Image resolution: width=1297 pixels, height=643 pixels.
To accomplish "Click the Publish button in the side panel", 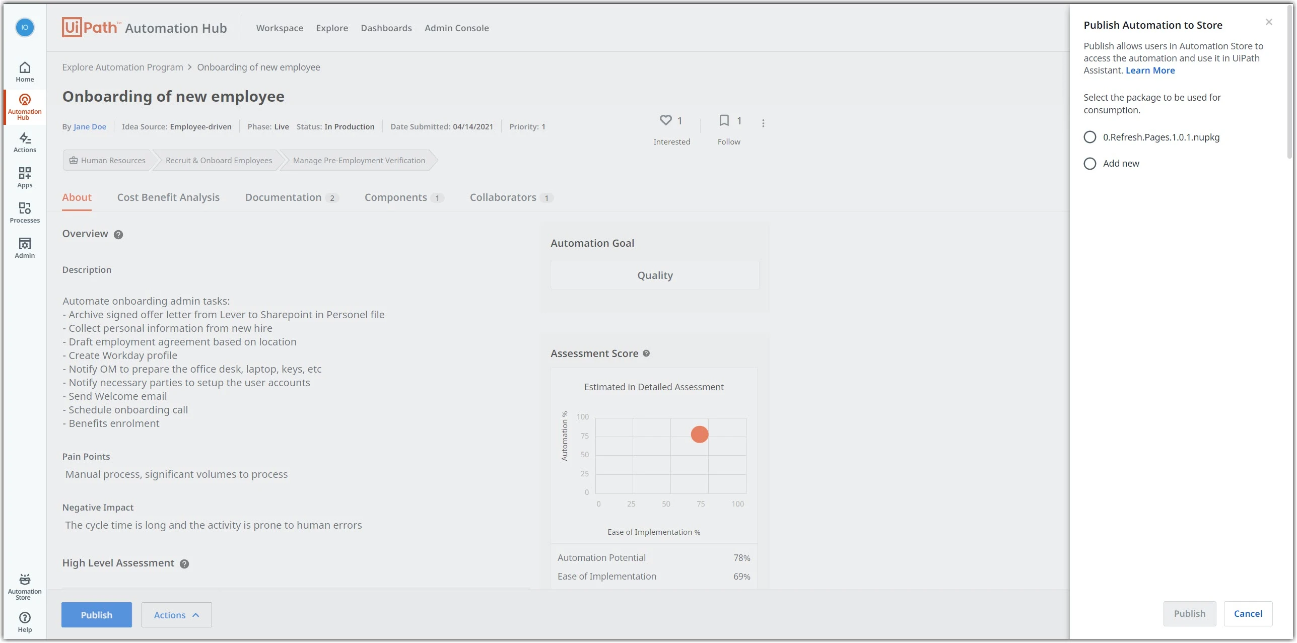I will [x=1190, y=613].
